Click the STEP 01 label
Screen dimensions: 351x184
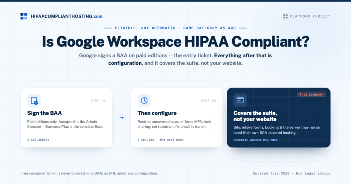(x=98, y=100)
